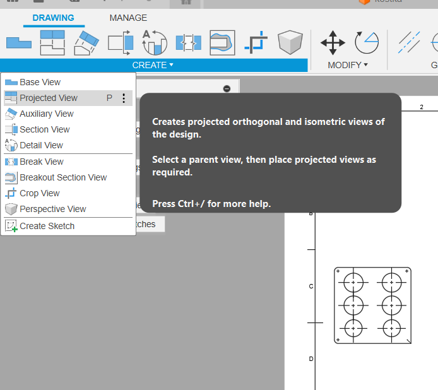Click the Move tool icon
The width and height of the screenshot is (438, 390).
(333, 42)
